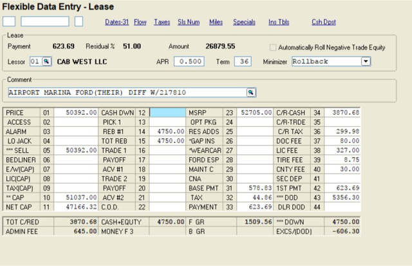Select the Comment text field

point(127,93)
